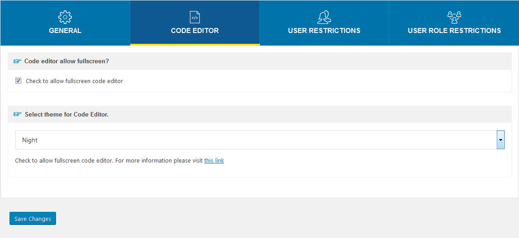Click the help text below the theme dropdown
Image resolution: width=519 pixels, height=238 pixels.
coord(109,161)
